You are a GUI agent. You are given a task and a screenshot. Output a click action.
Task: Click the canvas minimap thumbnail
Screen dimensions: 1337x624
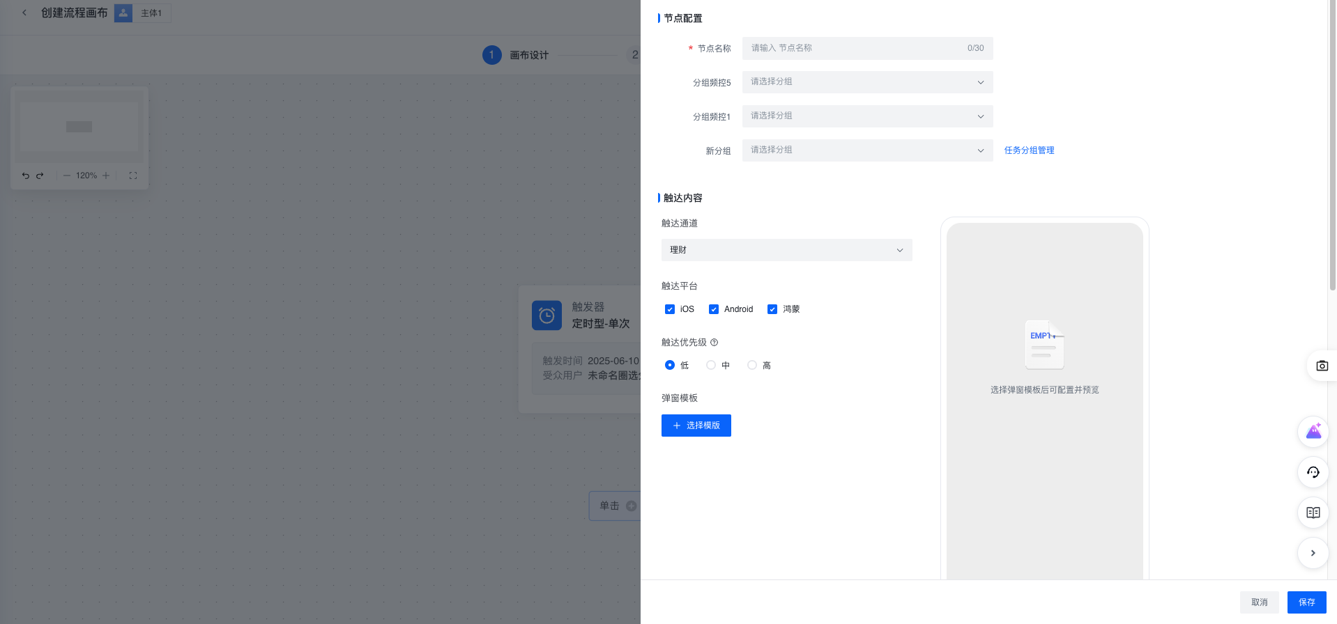pos(79,127)
